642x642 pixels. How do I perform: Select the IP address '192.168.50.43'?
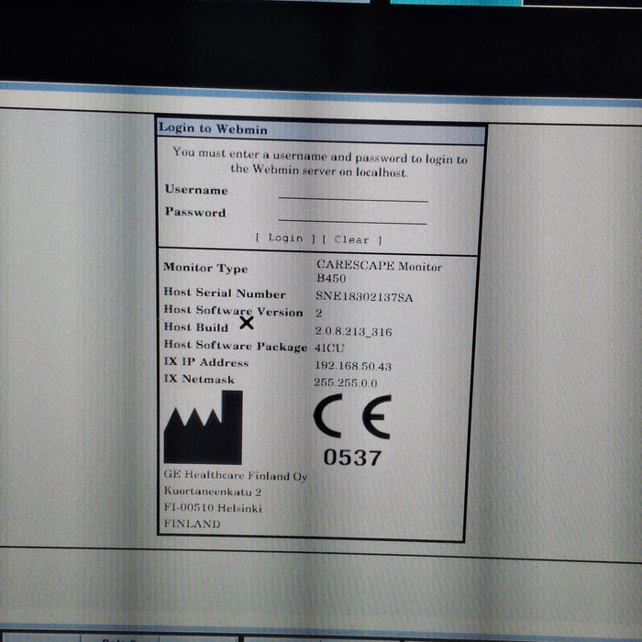click(x=353, y=366)
